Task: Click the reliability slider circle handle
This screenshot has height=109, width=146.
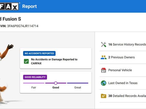Action: 56,83
